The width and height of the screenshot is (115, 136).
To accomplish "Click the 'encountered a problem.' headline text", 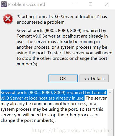I will pos(41,22).
